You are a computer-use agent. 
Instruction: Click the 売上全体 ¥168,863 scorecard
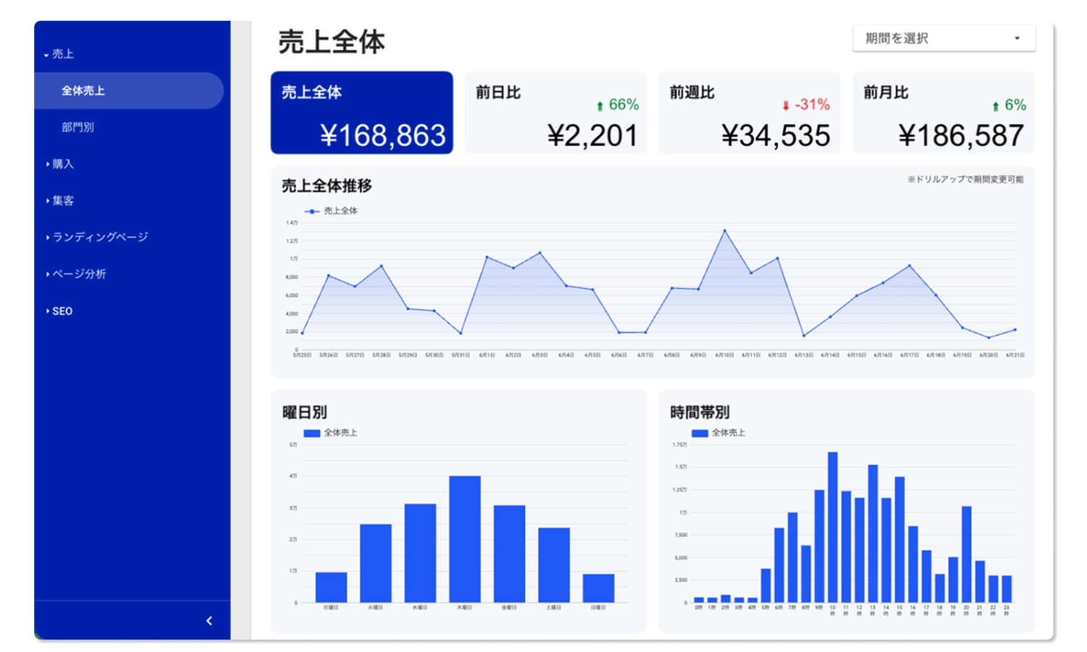362,112
